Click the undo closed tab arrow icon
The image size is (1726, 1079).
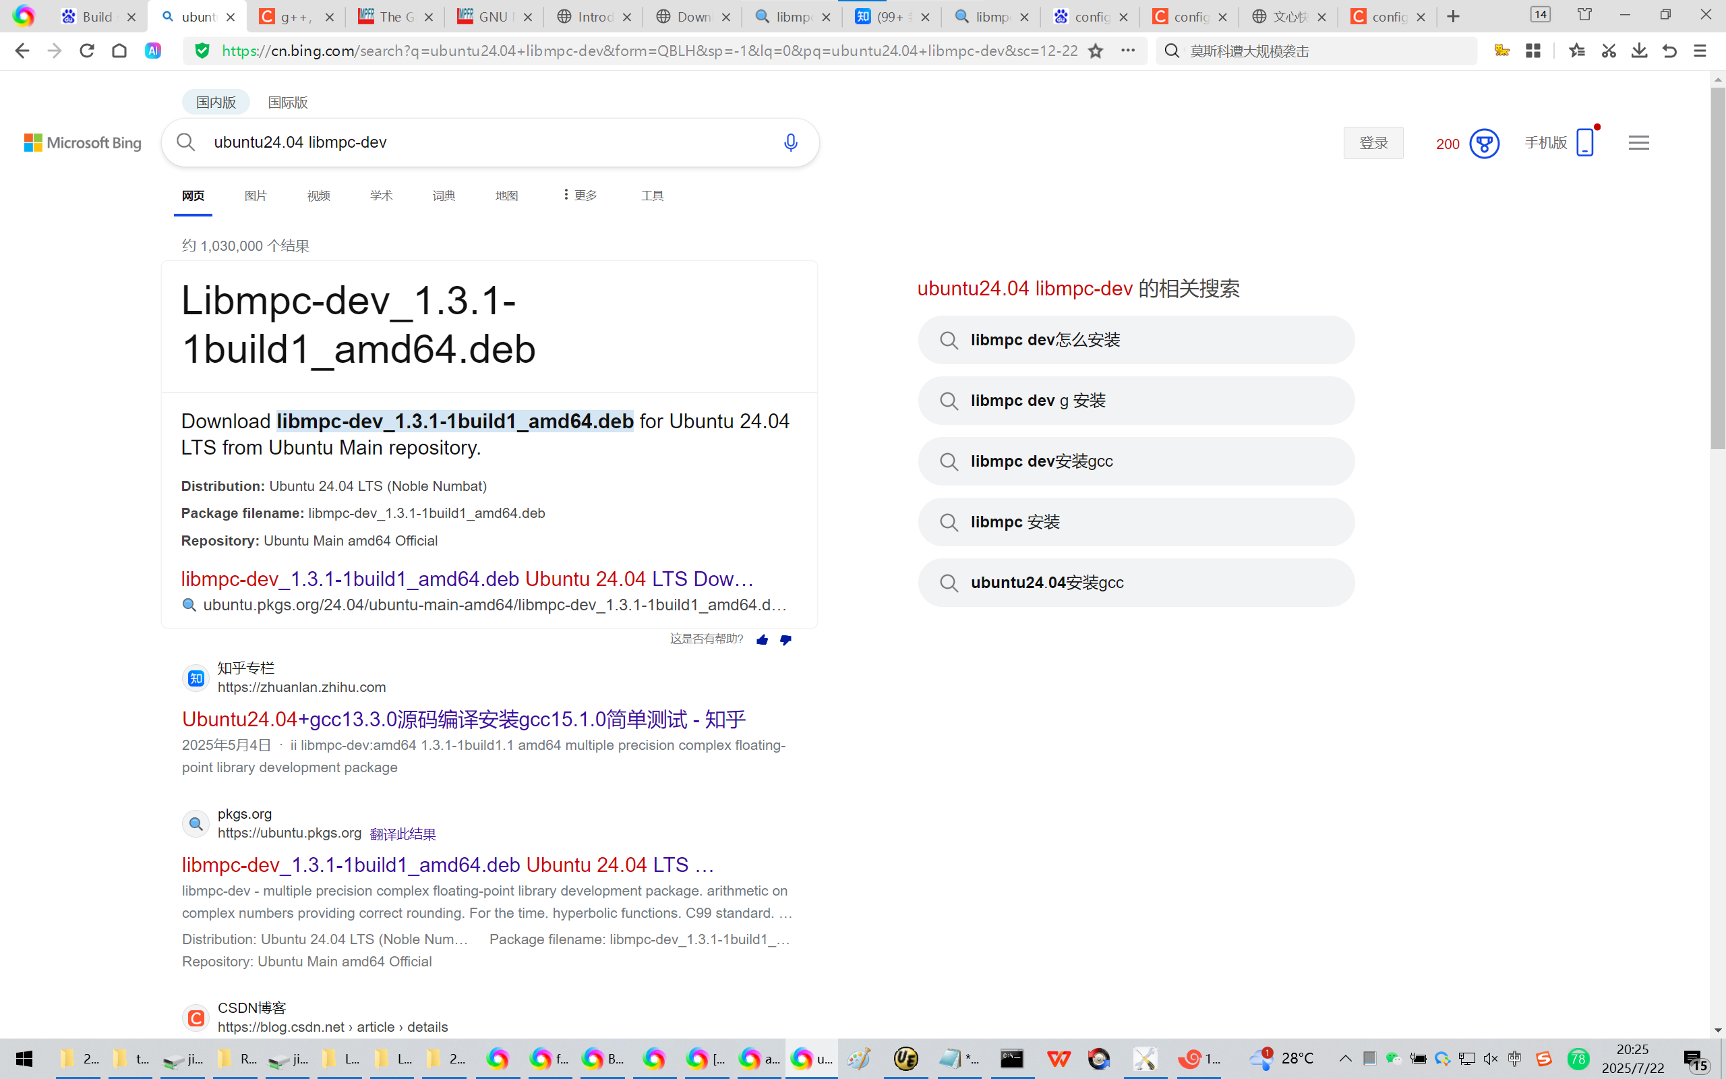[x=1669, y=51]
